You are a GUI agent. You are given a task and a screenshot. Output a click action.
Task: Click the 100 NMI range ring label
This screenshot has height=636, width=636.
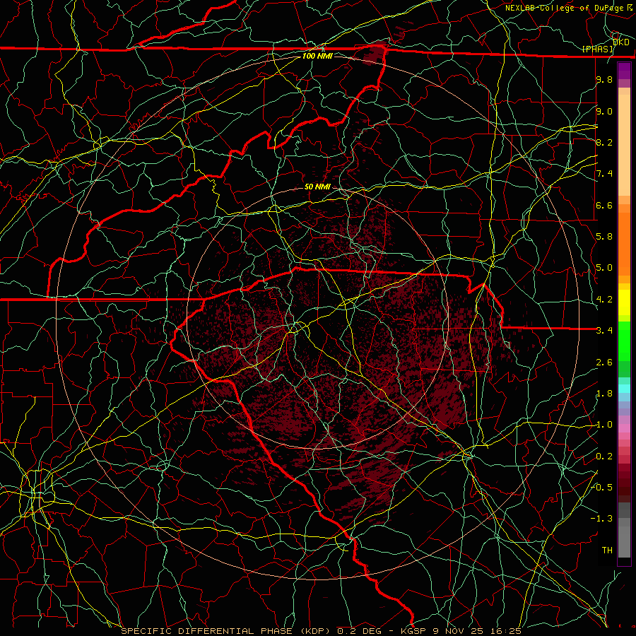point(317,56)
